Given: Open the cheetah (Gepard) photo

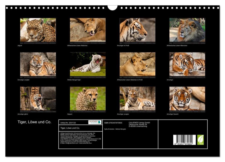Looking at the screenshot, I should 88,98.
